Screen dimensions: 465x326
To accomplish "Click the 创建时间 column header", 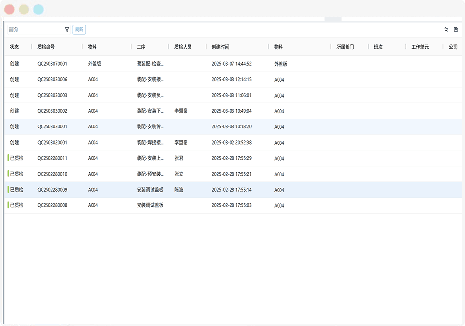I will click(220, 47).
